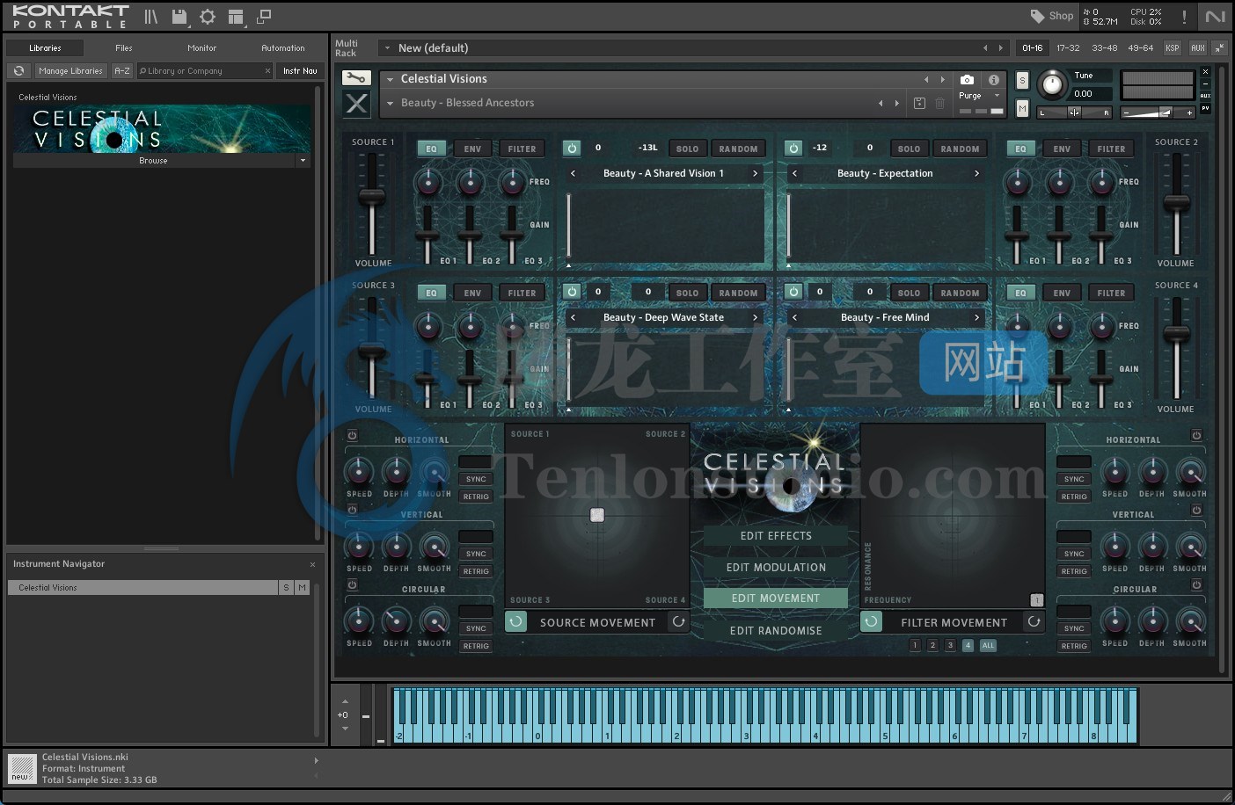Toggle Source 2 power button

coord(793,149)
